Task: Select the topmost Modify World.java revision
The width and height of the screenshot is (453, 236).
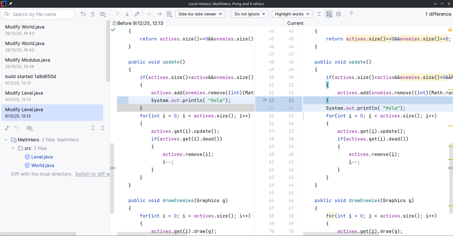Action: [x=53, y=30]
